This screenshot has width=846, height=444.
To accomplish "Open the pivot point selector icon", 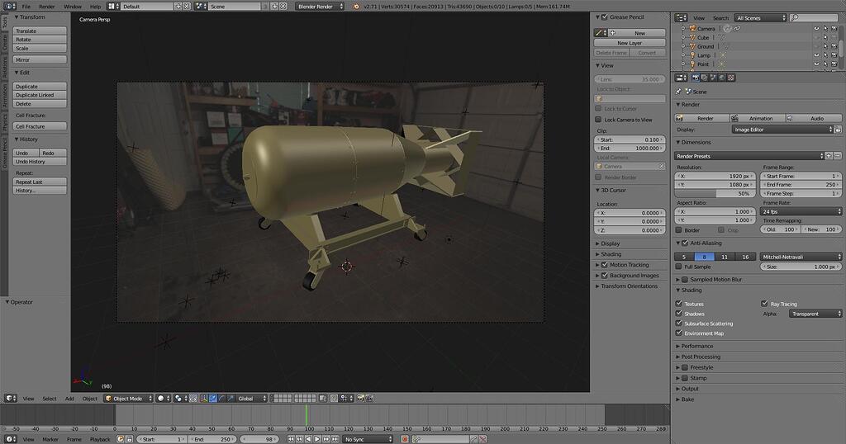I will point(179,399).
